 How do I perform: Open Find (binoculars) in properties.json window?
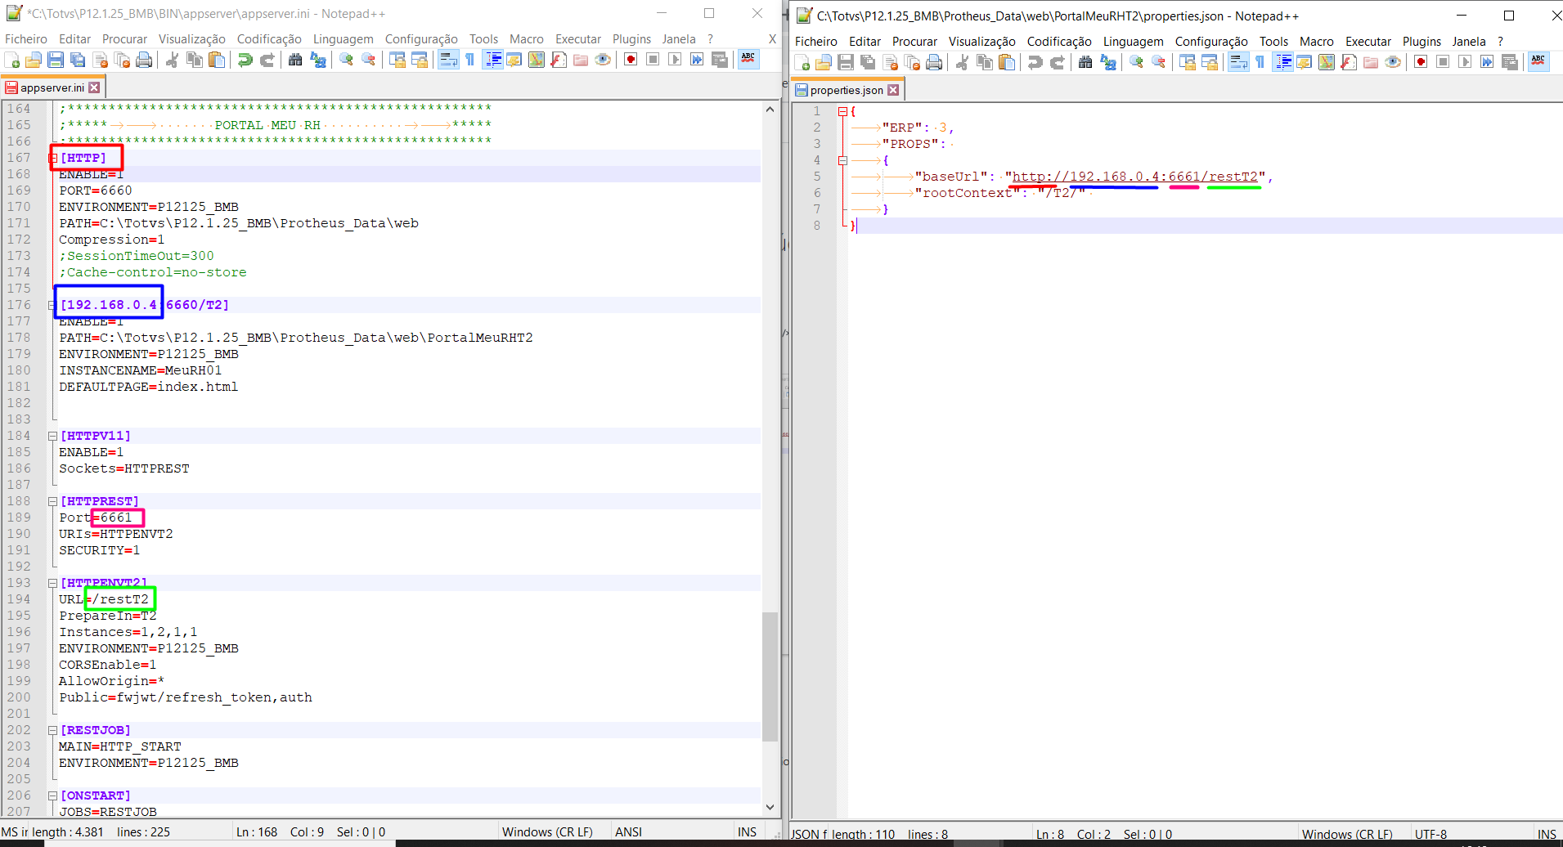click(1085, 62)
